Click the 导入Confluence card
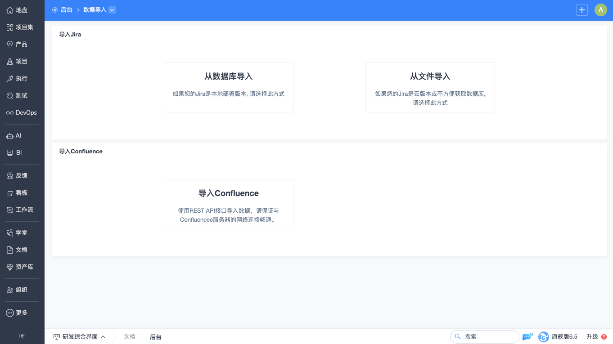The height and width of the screenshot is (344, 613). pyautogui.click(x=229, y=204)
